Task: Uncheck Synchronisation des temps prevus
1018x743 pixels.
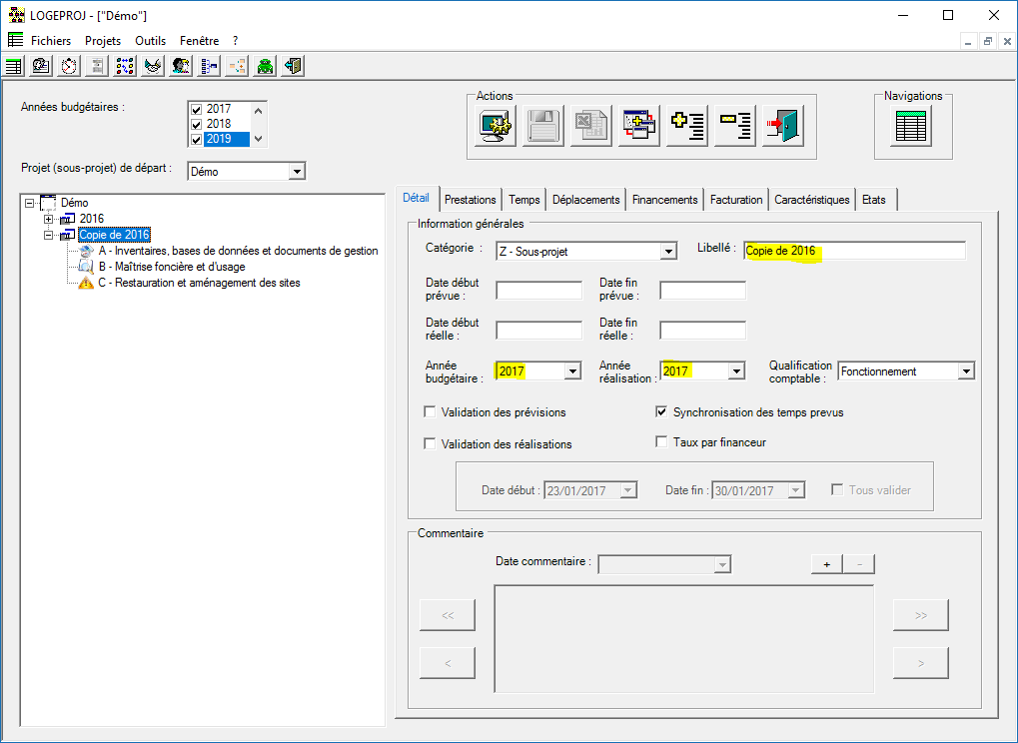Action: 661,412
